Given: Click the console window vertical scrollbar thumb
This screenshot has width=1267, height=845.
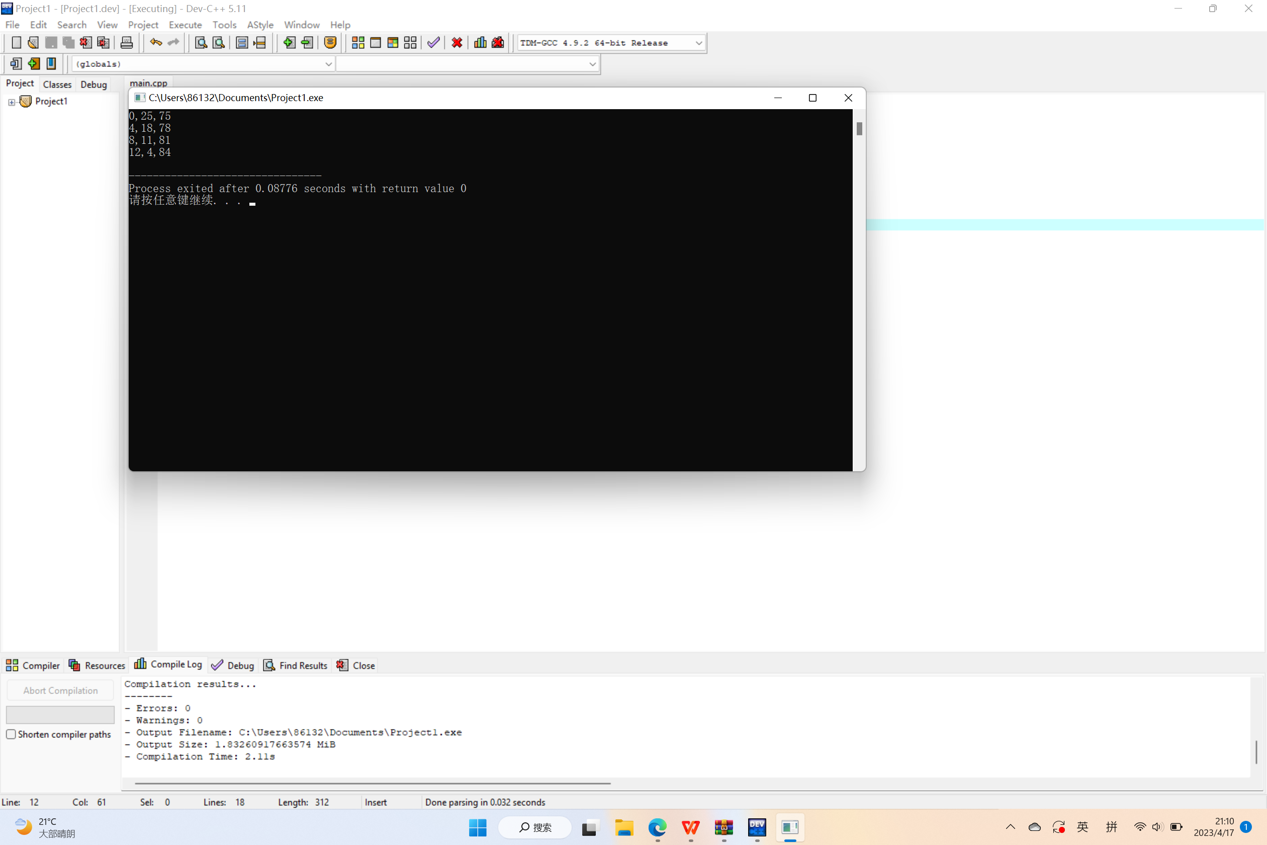Looking at the screenshot, I should click(x=859, y=128).
